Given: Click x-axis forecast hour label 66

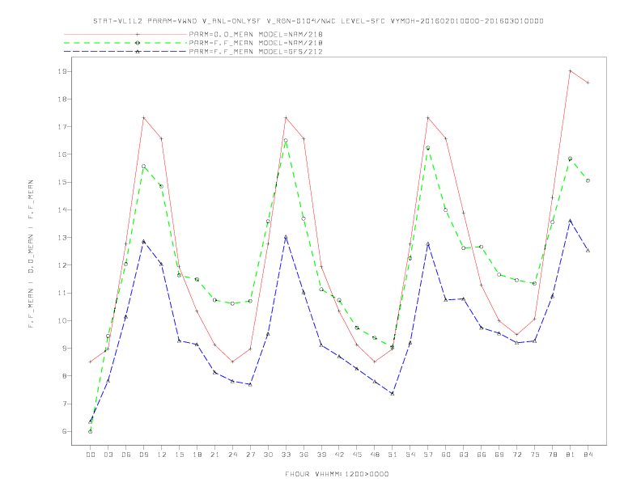Looking at the screenshot, I should [x=482, y=455].
